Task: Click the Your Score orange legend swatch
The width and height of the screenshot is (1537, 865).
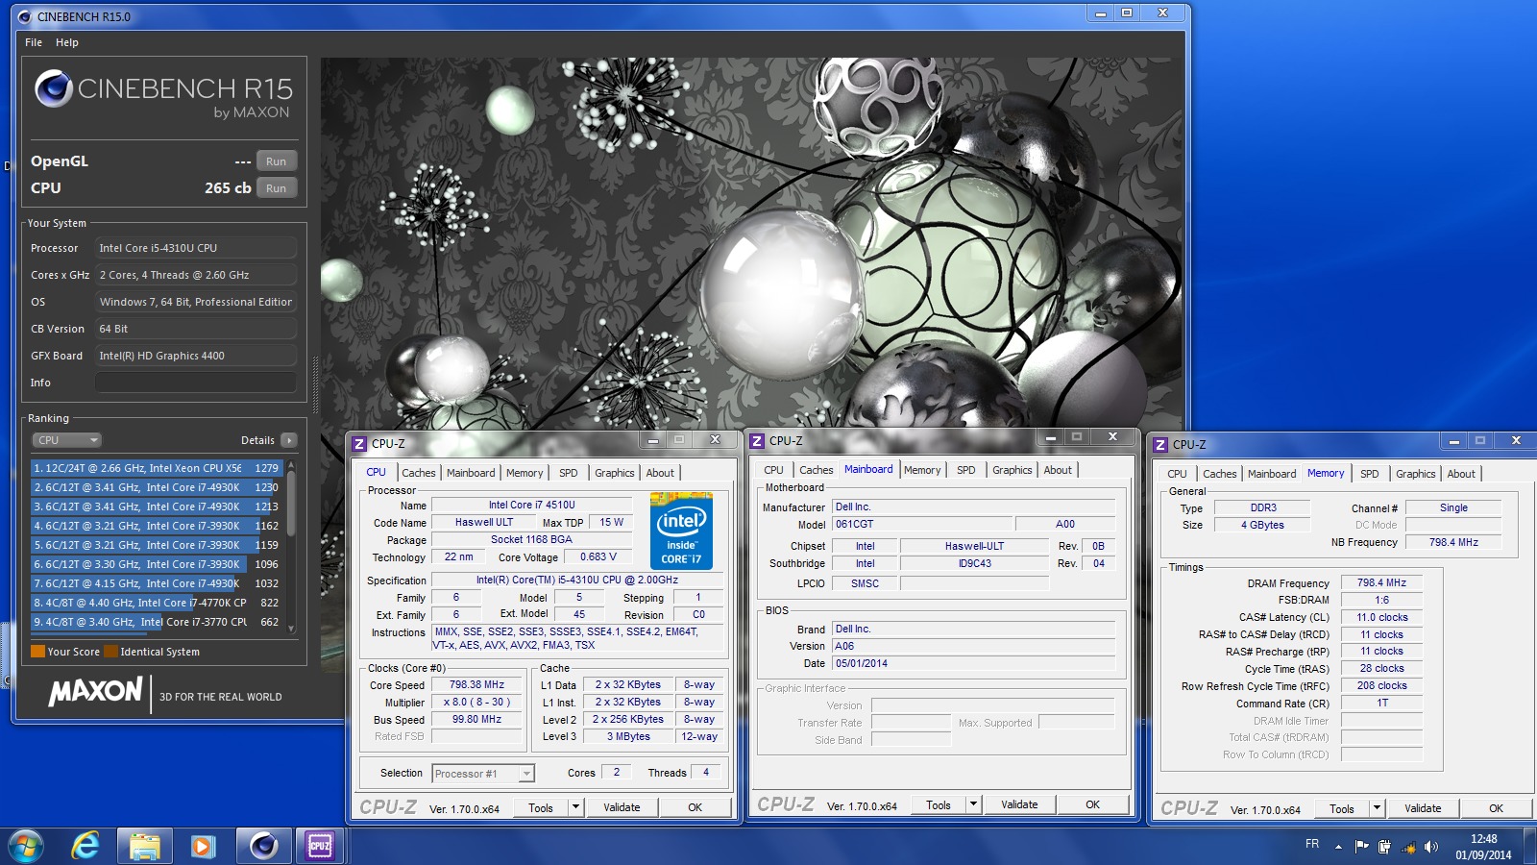Action: pyautogui.click(x=37, y=652)
